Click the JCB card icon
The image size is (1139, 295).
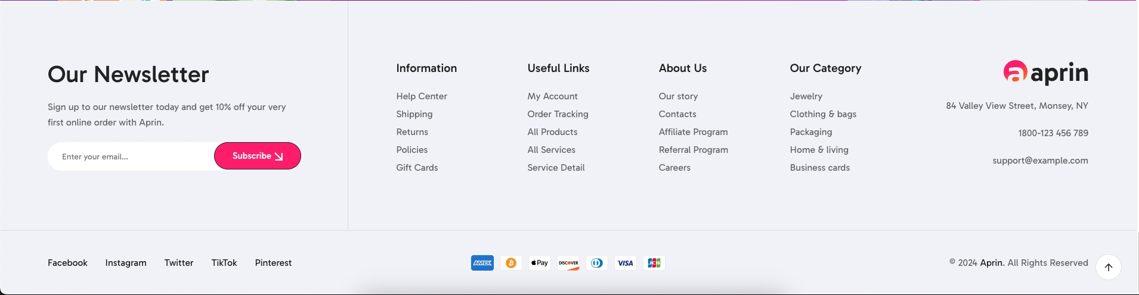654,263
